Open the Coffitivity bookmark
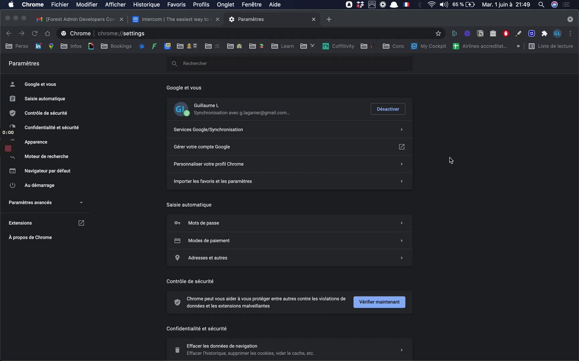Screen dimensions: 579x361 point(338,46)
